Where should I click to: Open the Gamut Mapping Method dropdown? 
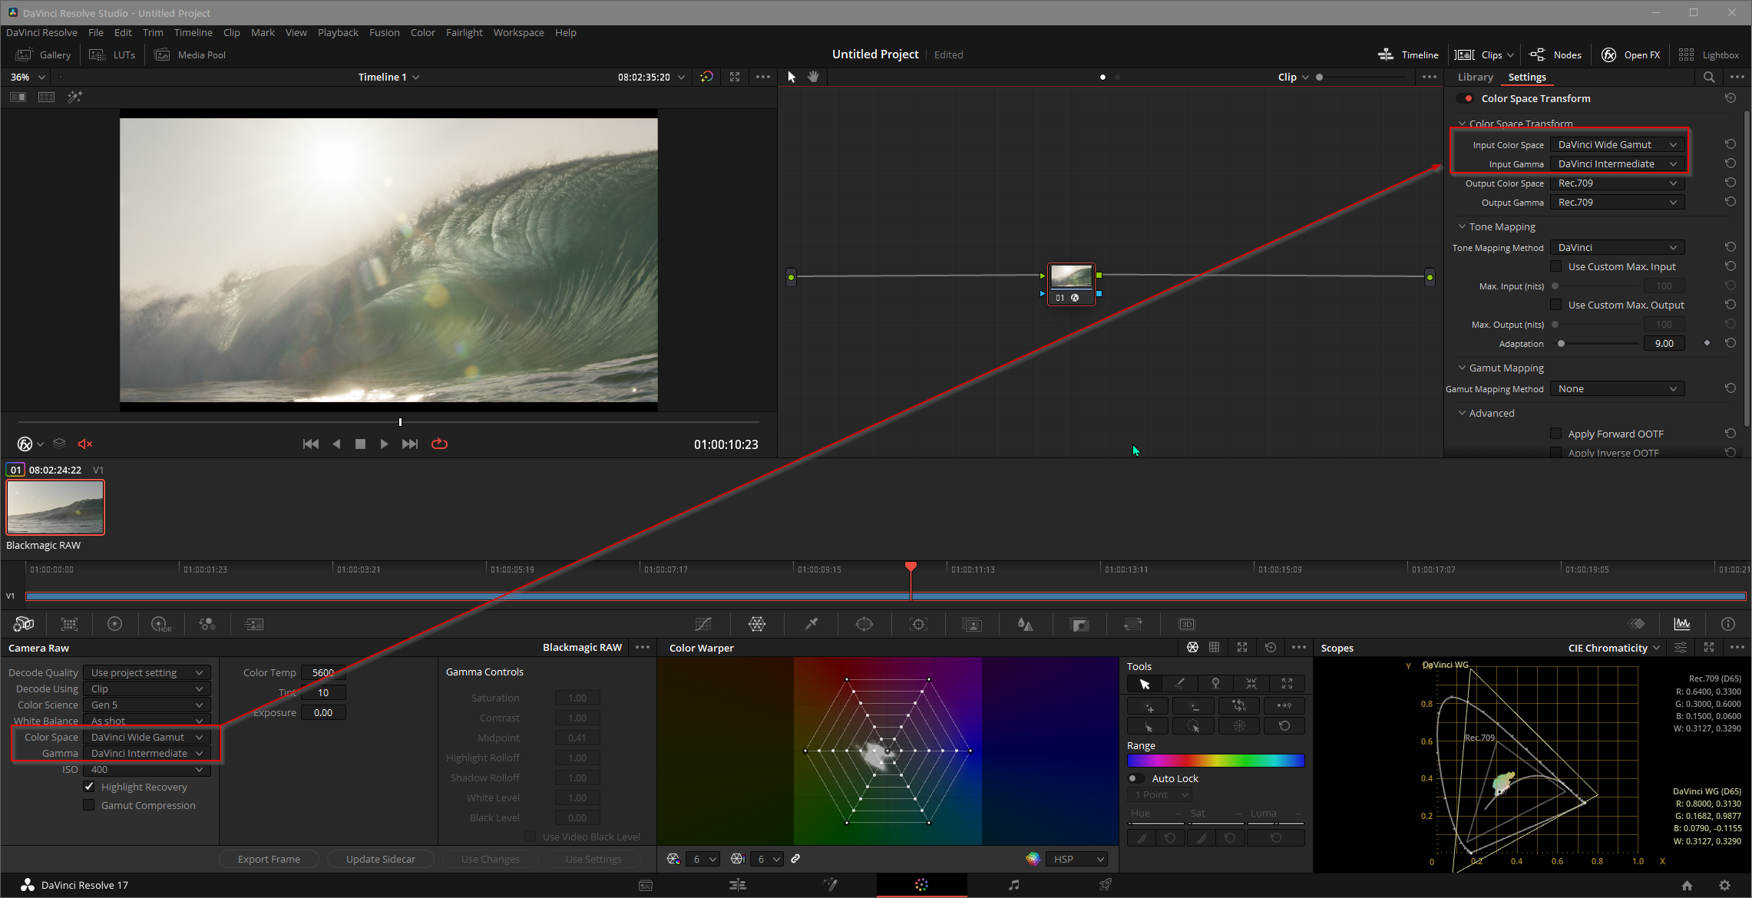[x=1617, y=388]
